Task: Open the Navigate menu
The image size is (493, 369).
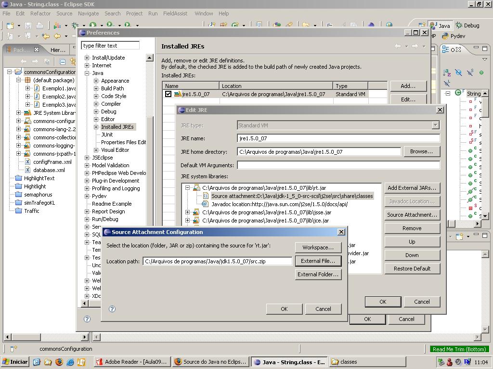Action: pos(89,13)
